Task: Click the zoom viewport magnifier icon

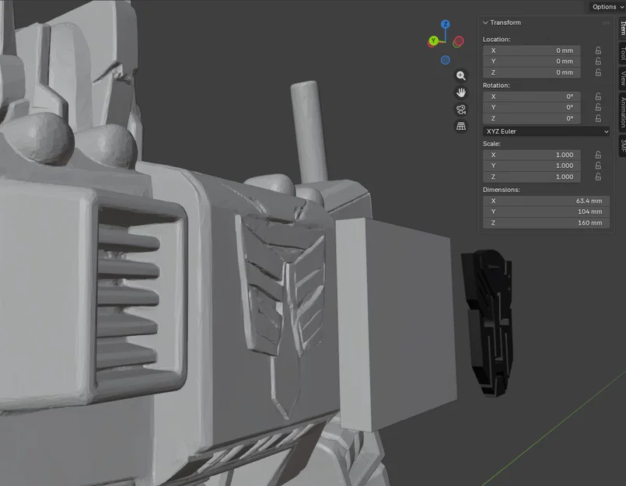Action: click(460, 75)
